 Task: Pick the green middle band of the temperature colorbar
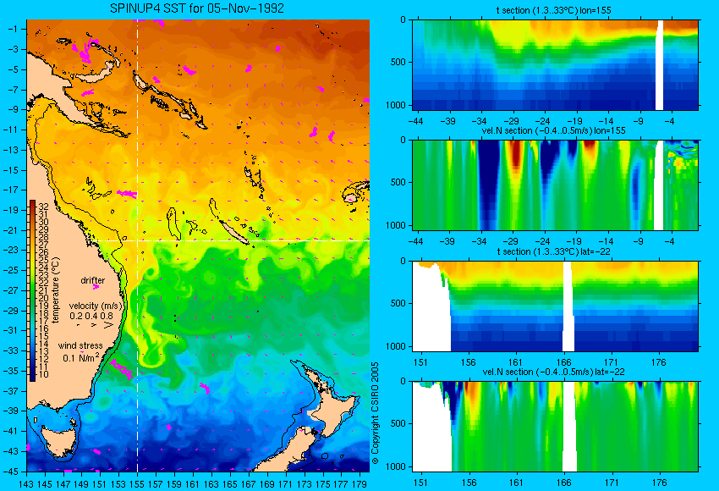point(32,289)
